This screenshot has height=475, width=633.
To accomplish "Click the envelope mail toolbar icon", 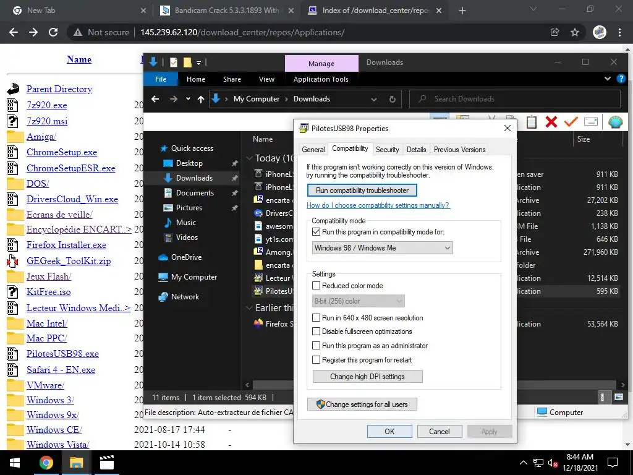I will coord(590,122).
